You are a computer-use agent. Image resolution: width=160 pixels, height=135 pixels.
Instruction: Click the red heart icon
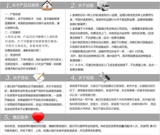(x=38, y=117)
